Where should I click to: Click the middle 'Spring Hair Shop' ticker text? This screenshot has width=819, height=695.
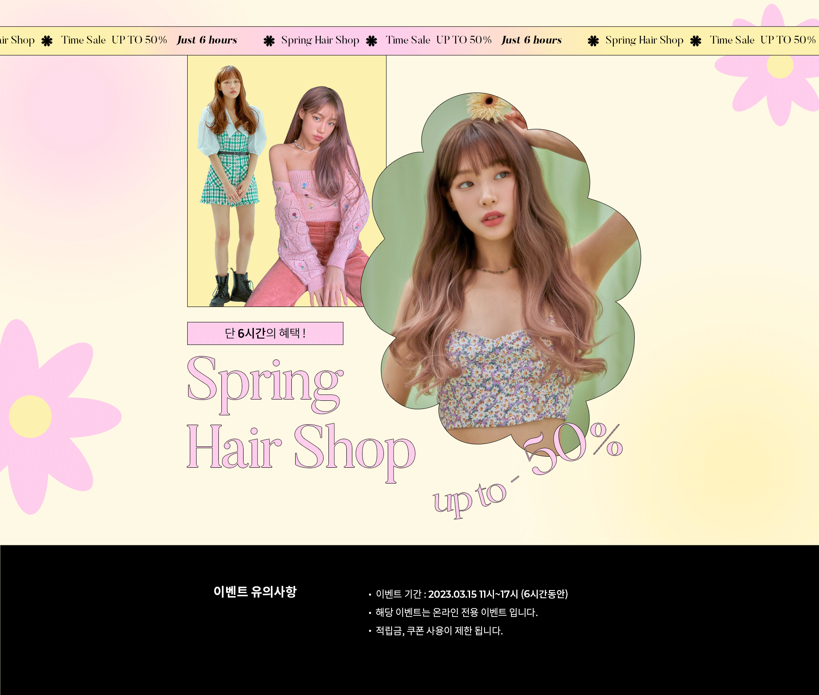click(x=320, y=40)
